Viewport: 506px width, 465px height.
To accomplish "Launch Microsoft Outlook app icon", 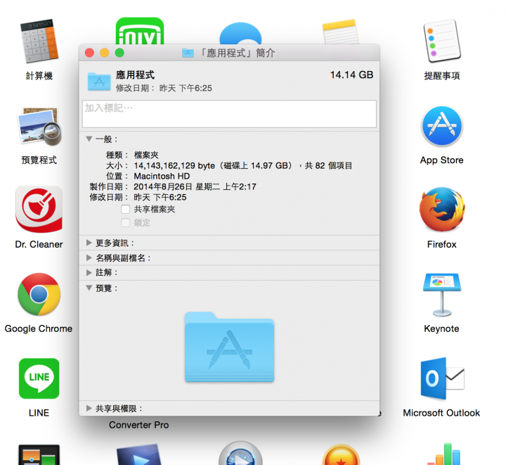I will pyautogui.click(x=442, y=378).
